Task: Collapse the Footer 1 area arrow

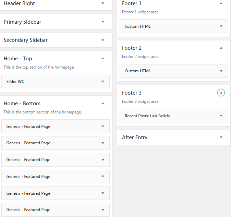Action: click(221, 3)
